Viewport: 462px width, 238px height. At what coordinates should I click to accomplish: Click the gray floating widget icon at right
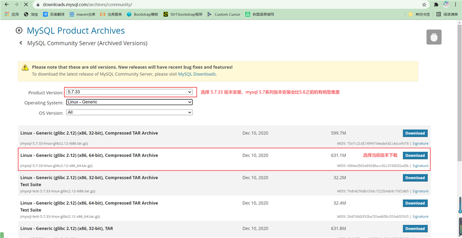[434, 37]
